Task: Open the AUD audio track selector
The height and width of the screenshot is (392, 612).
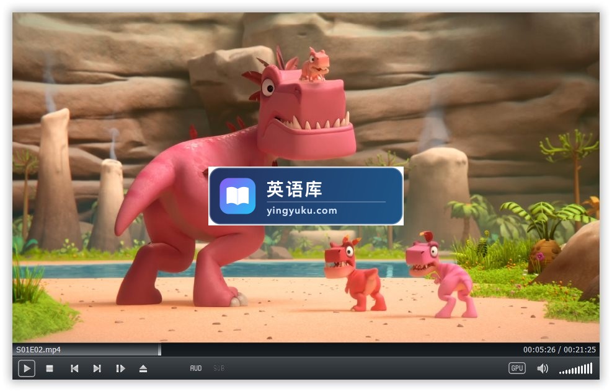Action: [x=196, y=368]
